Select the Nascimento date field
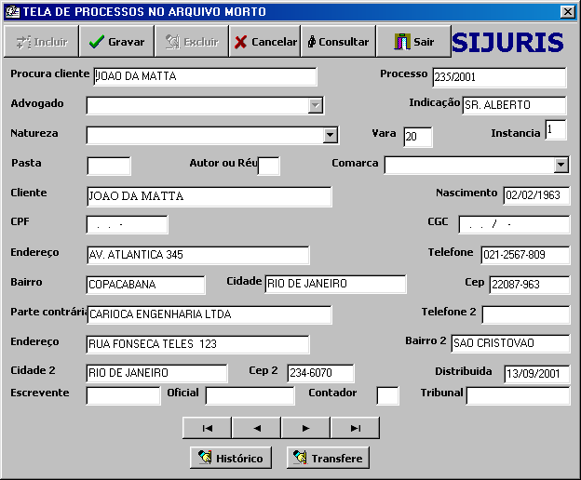This screenshot has height=480, width=581. (x=535, y=195)
